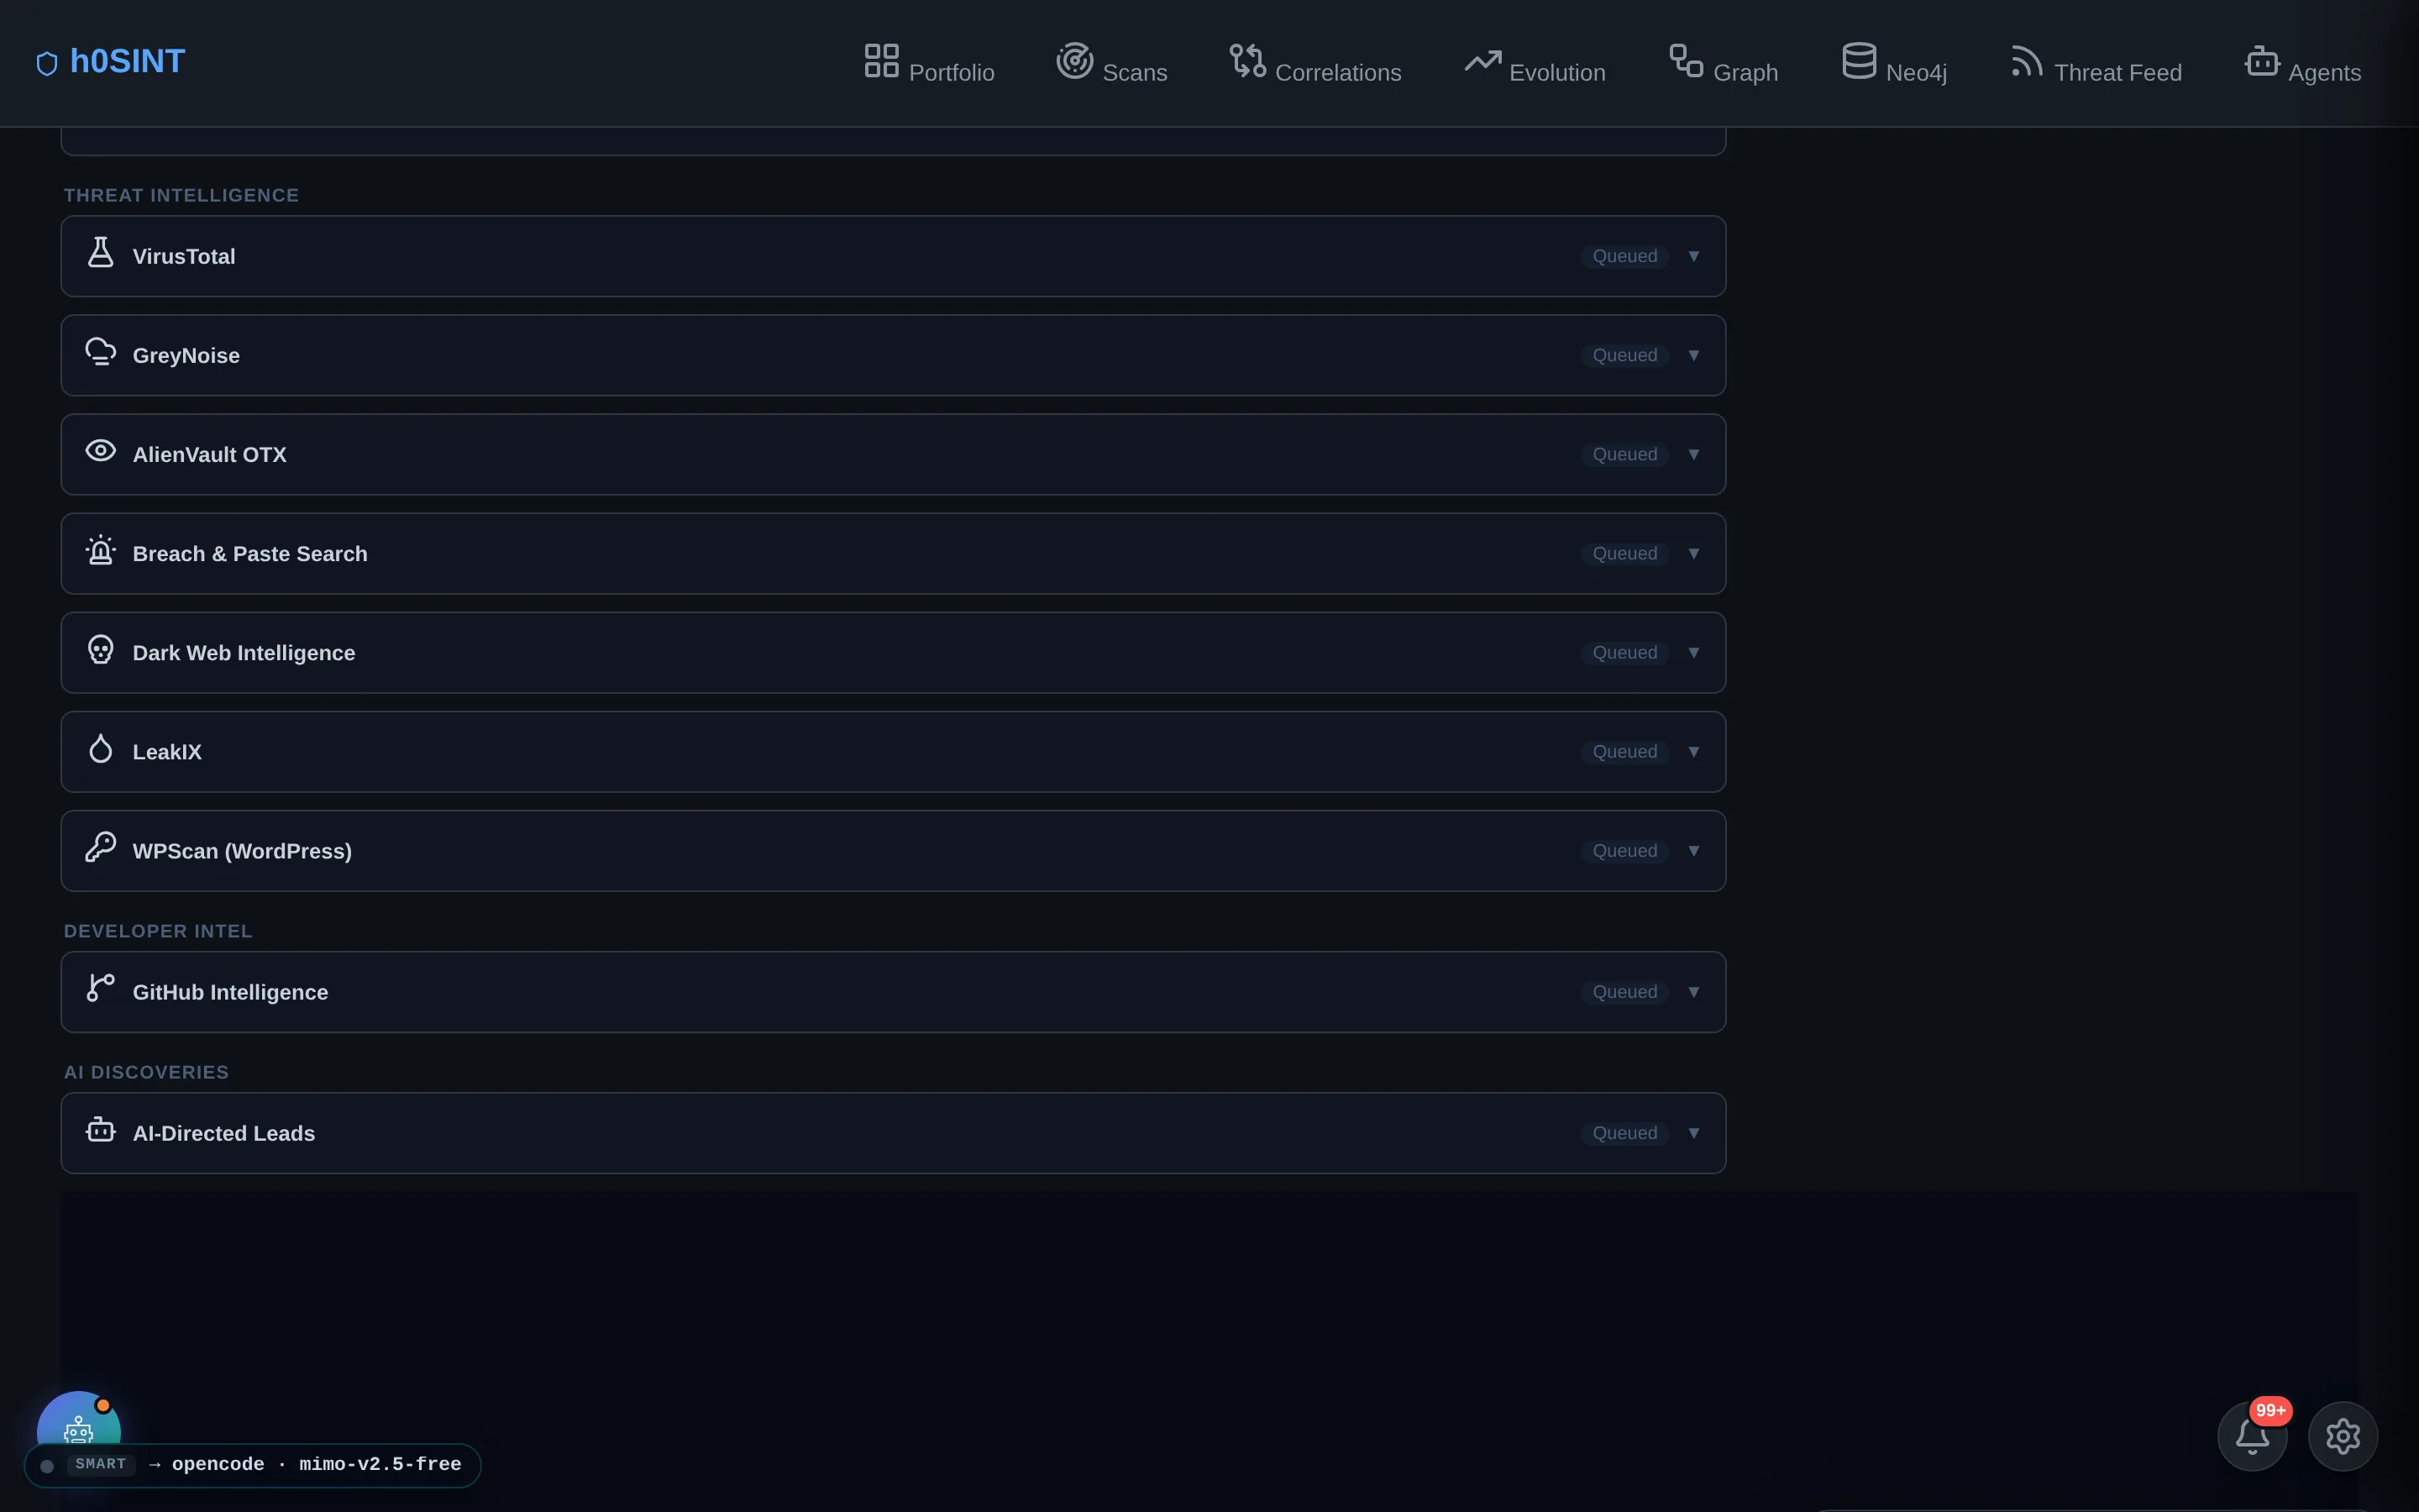Click the AI DISCOVERIES section heading
The width and height of the screenshot is (2419, 1512).
[146, 1072]
